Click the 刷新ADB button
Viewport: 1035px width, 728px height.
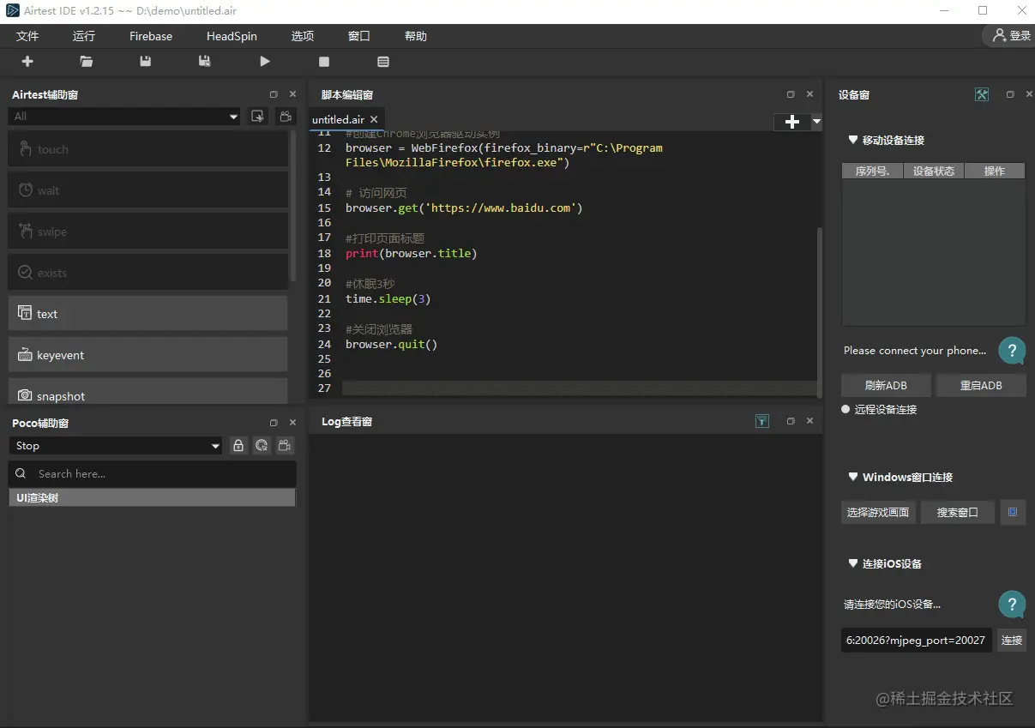click(x=887, y=385)
